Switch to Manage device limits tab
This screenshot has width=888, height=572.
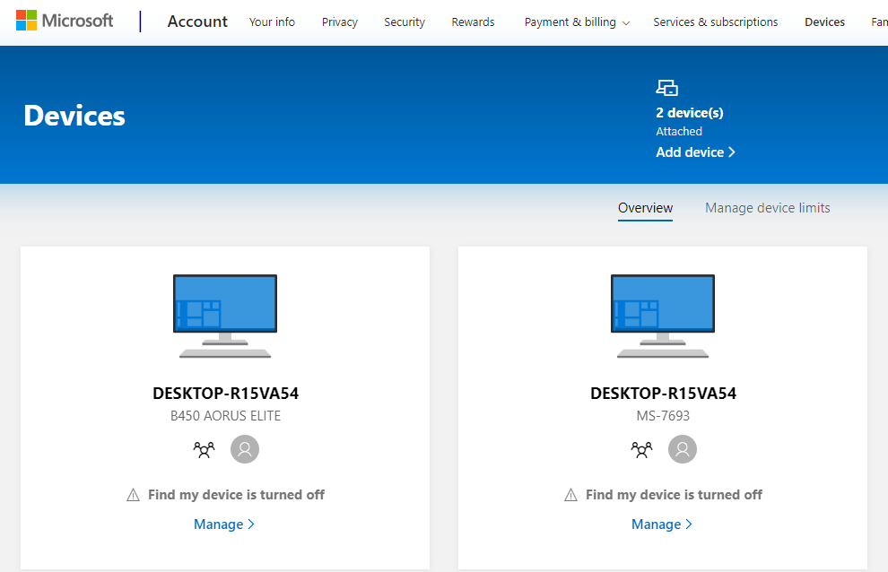pos(768,208)
